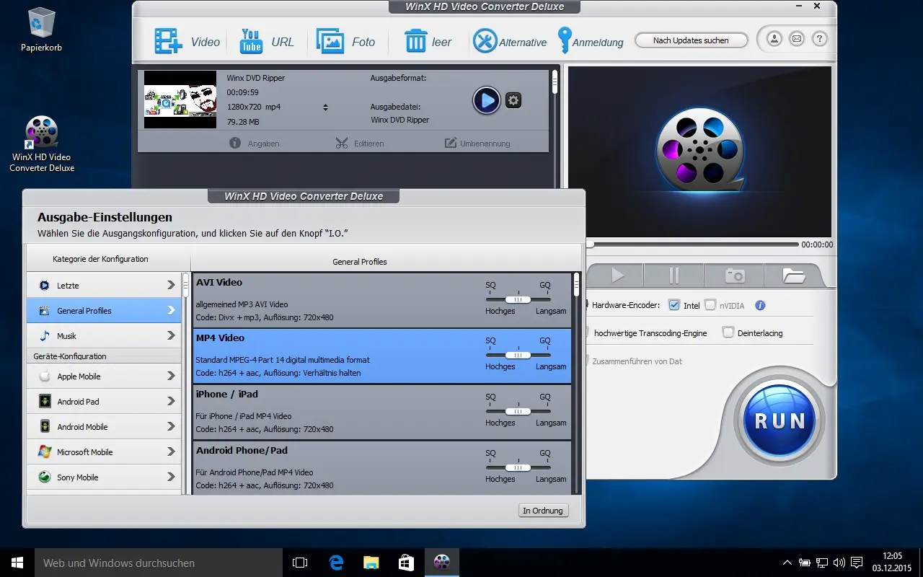Launch Microsoft Edge from taskbar
This screenshot has width=923, height=577.
pos(335,562)
